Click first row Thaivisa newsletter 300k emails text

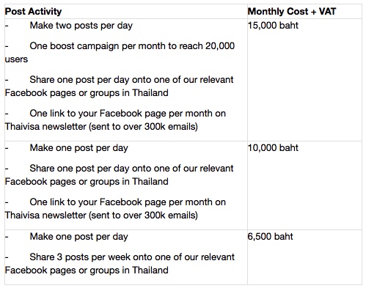[101, 127]
